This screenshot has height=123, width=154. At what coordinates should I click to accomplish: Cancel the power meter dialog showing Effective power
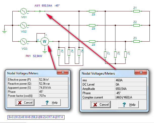24,103
